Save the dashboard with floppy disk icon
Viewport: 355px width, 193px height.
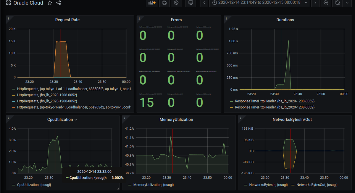(x=164, y=3)
